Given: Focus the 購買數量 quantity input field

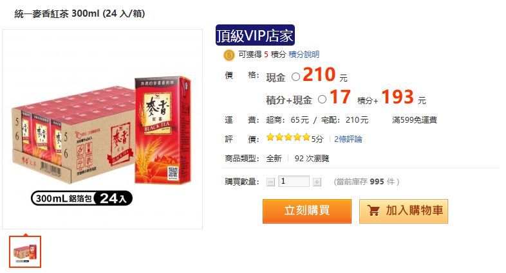Looking at the screenshot, I should click(x=294, y=181).
